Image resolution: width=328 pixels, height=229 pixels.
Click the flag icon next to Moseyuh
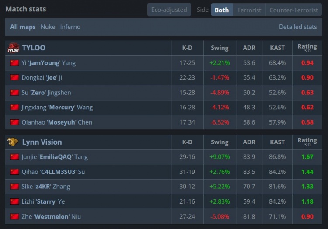[14, 122]
